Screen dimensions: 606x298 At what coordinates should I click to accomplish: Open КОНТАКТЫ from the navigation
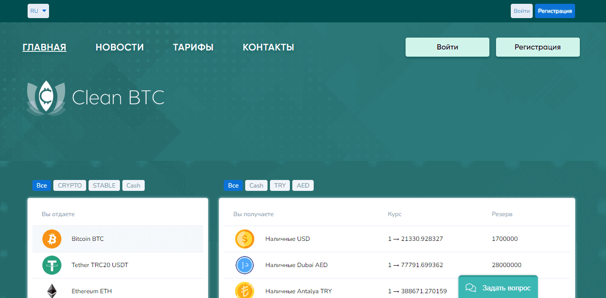click(x=268, y=47)
